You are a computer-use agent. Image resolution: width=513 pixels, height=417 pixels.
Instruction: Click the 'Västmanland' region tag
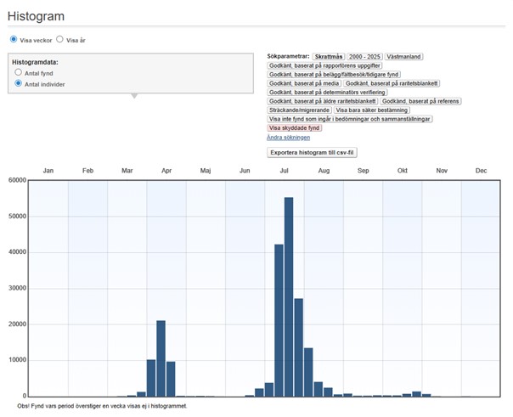pyautogui.click(x=406, y=56)
